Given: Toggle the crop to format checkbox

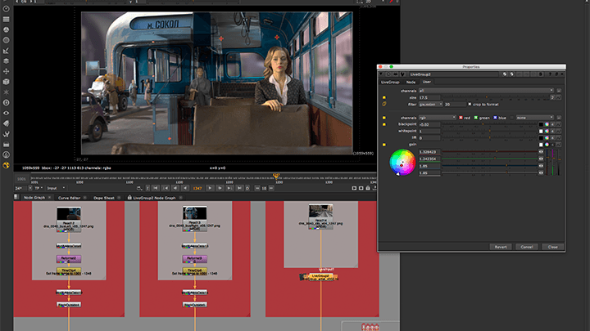Looking at the screenshot, I should [470, 104].
